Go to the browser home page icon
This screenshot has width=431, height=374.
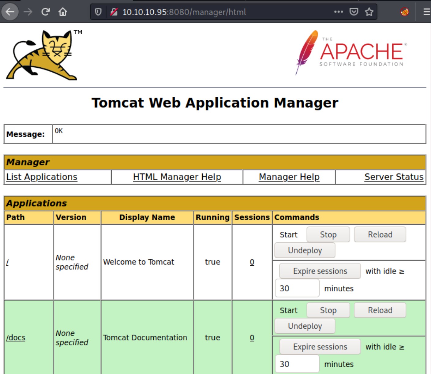[x=63, y=12]
